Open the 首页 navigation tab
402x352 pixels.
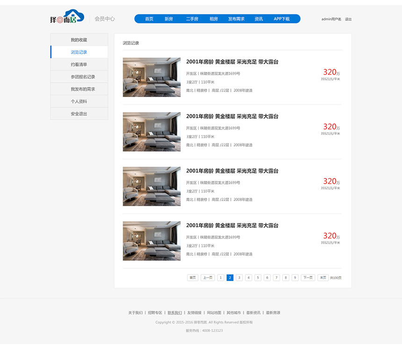tap(149, 19)
